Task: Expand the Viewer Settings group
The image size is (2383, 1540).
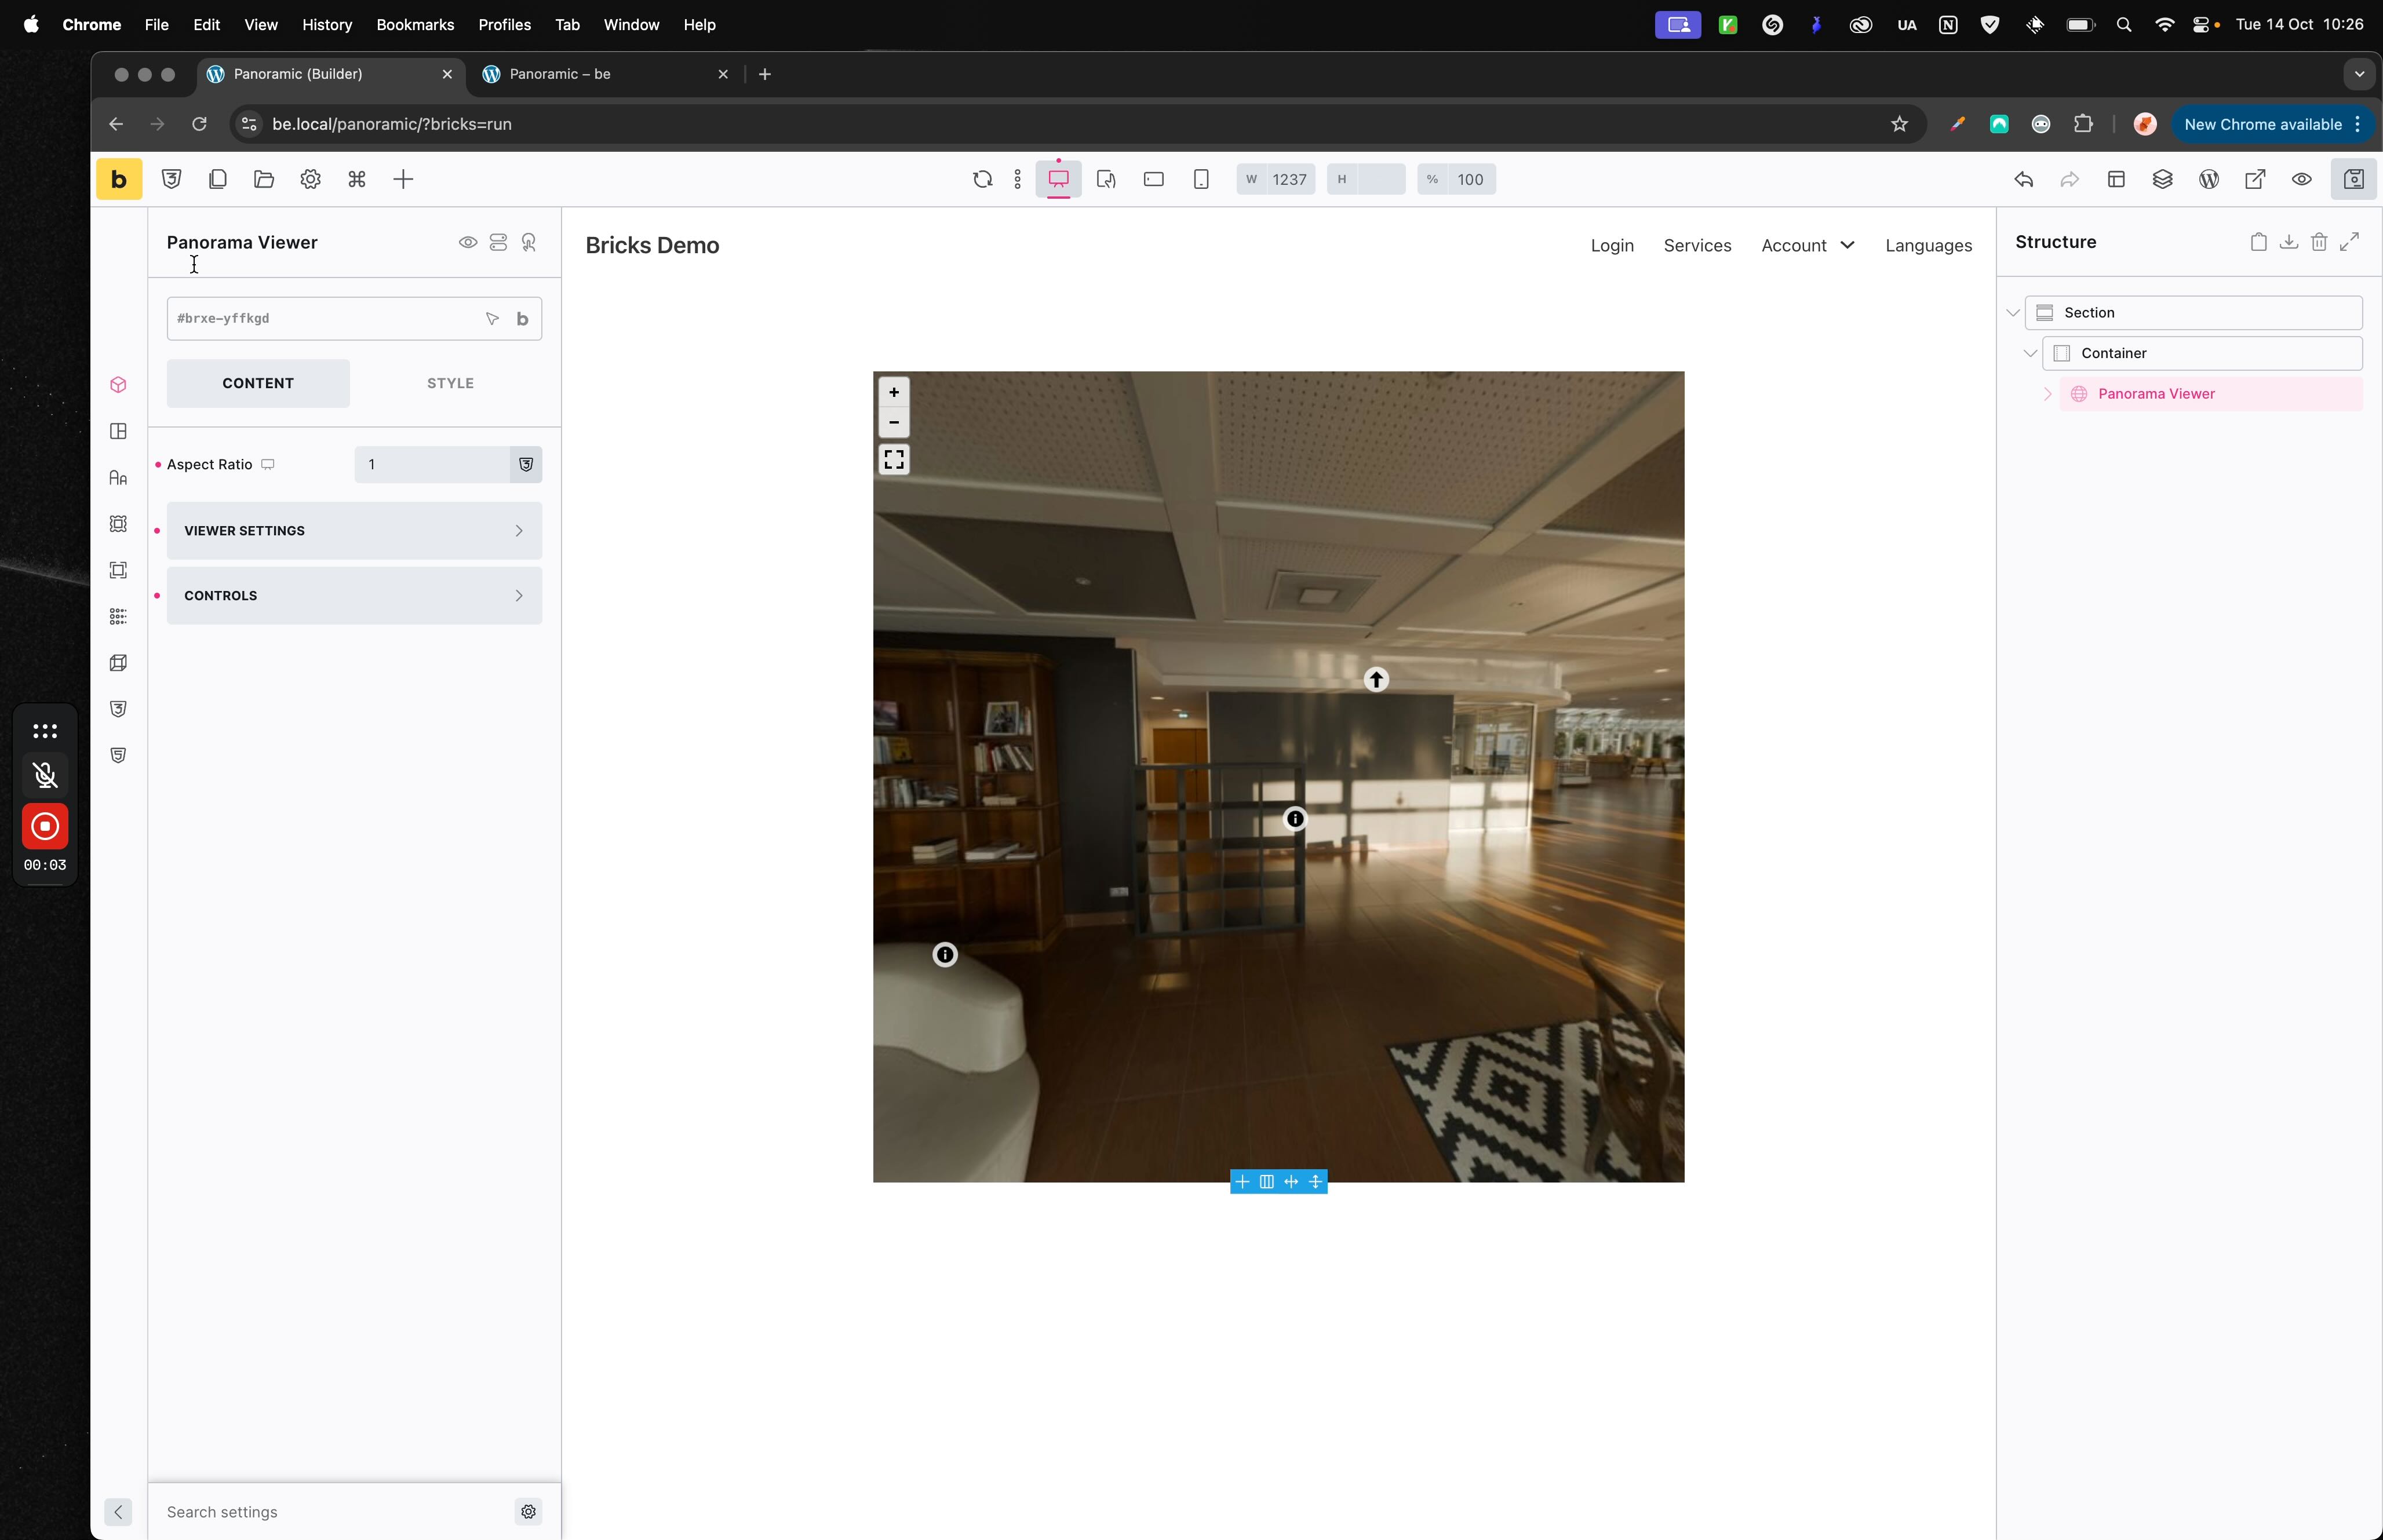Action: (354, 531)
